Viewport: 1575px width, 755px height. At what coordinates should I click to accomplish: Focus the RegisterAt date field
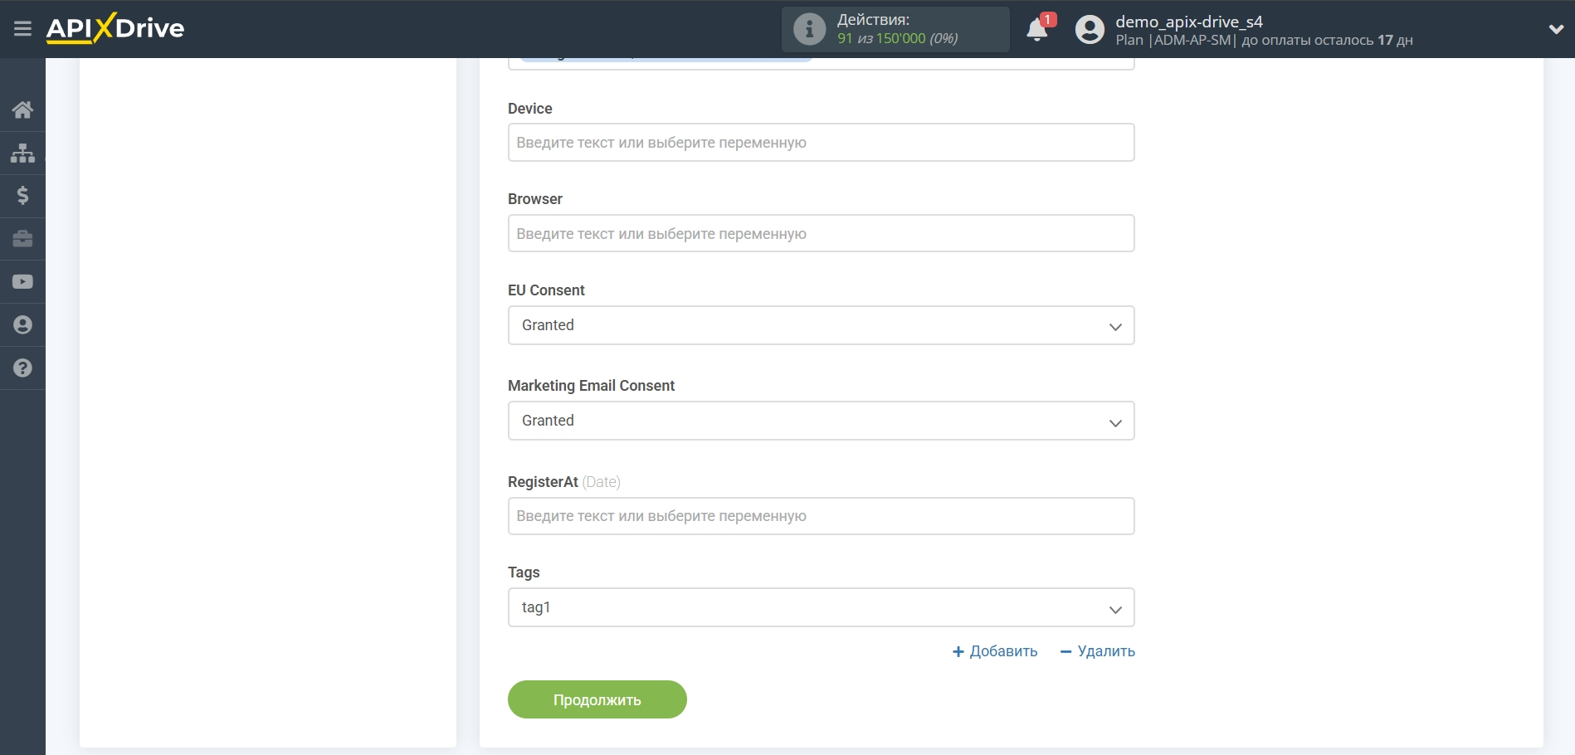(821, 516)
